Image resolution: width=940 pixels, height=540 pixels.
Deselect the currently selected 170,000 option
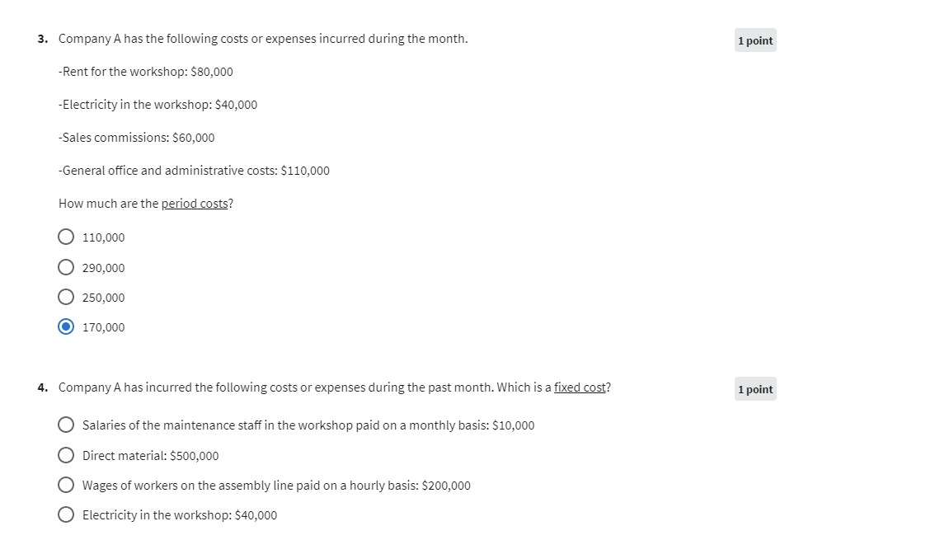[x=66, y=326]
